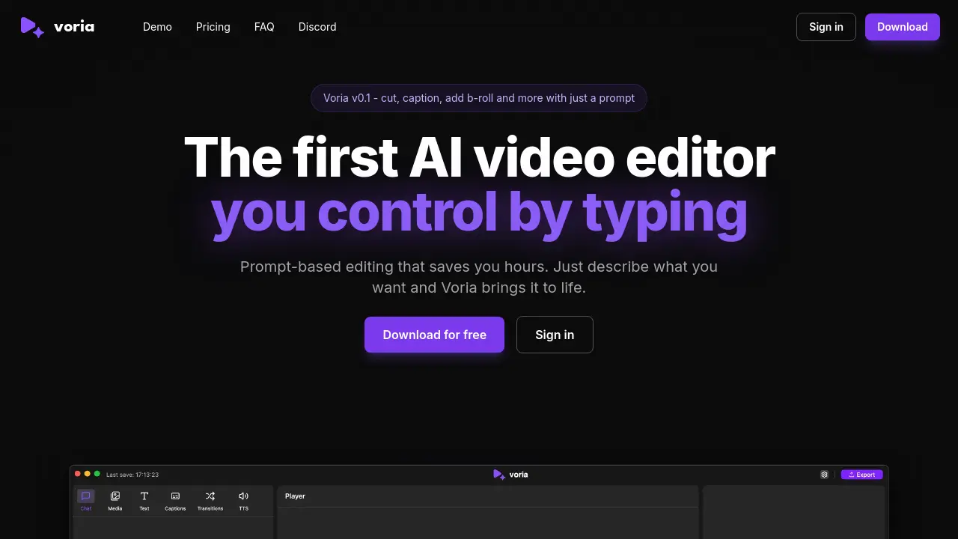Click the Voria logo in the header
Screen dimensions: 958x539
tap(58, 27)
